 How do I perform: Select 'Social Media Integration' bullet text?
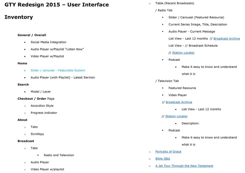pos(48,42)
